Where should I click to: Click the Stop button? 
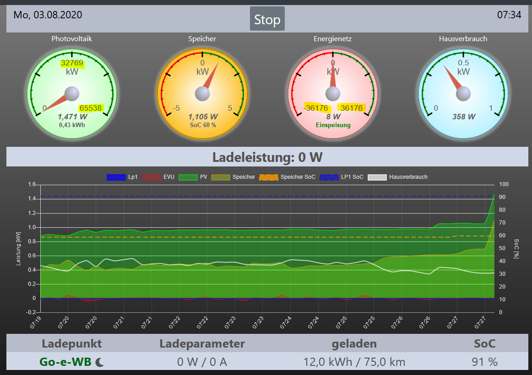click(267, 19)
